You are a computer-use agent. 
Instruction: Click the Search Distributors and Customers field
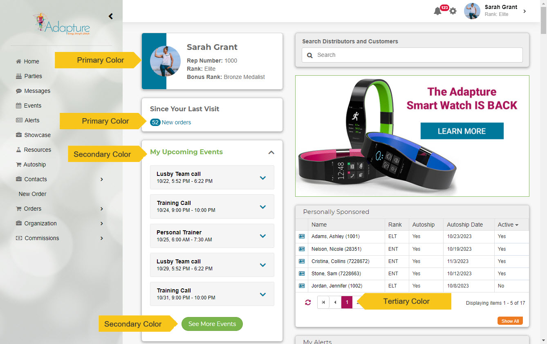[x=412, y=55]
